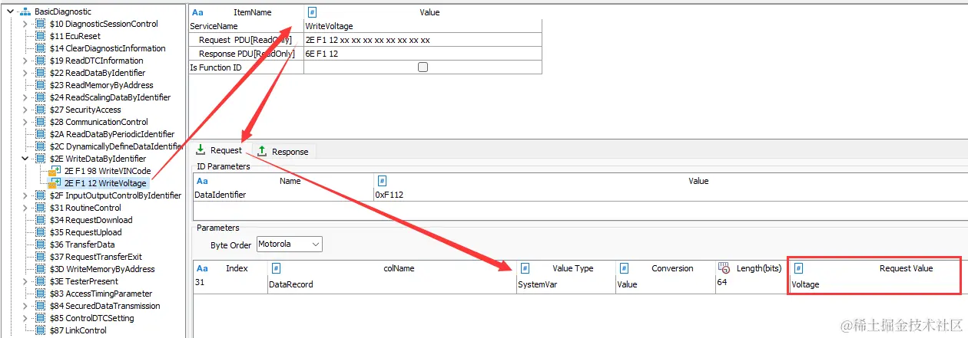
Task: Click the $36 TransferData service icon
Action: 40,244
